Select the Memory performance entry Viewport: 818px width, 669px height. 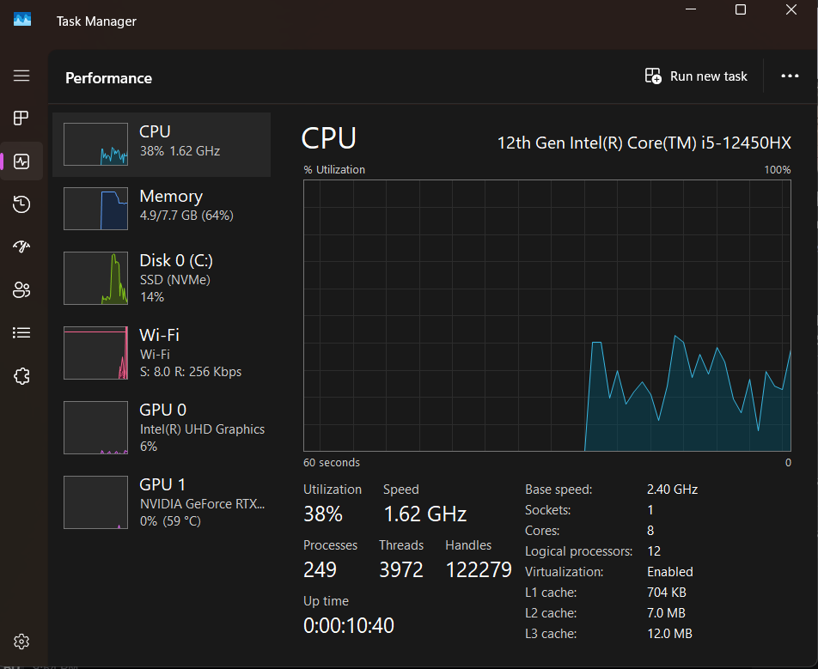click(x=162, y=209)
